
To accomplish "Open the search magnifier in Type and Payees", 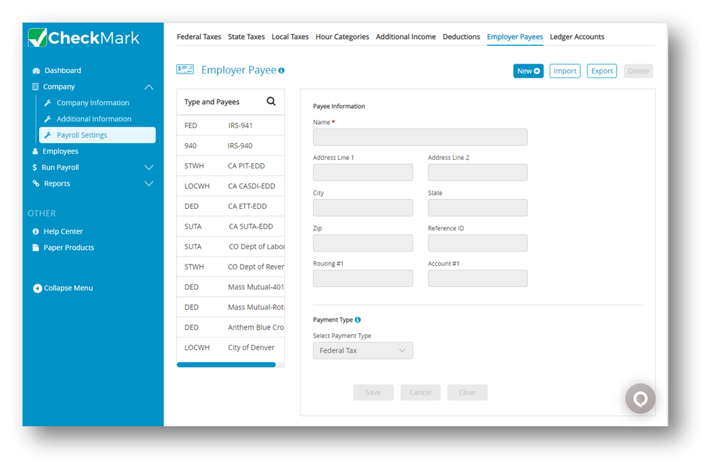I will pos(271,101).
